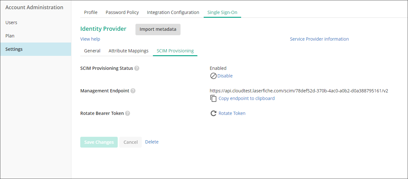Screen dimensions: 408x179
Task: Click the Cancel button
Action: pos(130,142)
